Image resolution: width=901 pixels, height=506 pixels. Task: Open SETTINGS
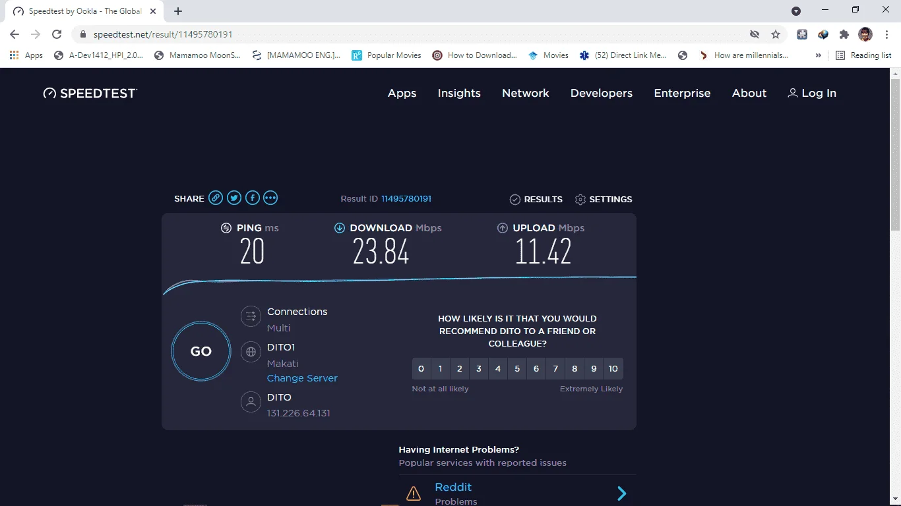[604, 199]
